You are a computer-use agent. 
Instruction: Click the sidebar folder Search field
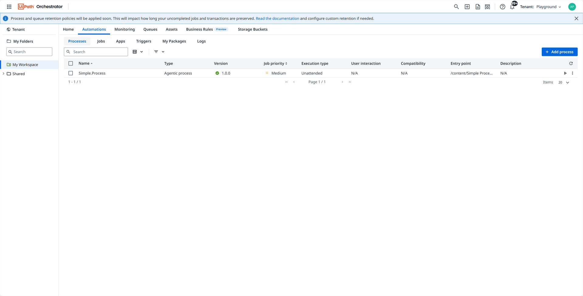click(29, 52)
